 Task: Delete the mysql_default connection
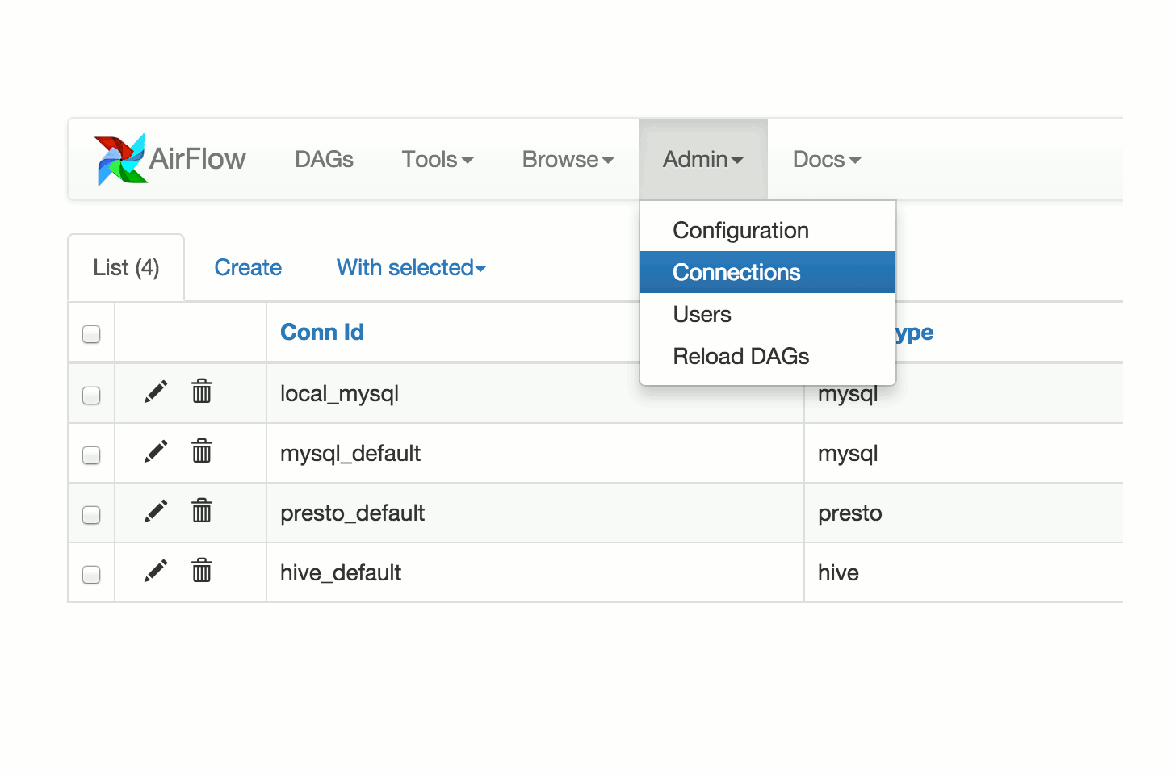tap(201, 452)
